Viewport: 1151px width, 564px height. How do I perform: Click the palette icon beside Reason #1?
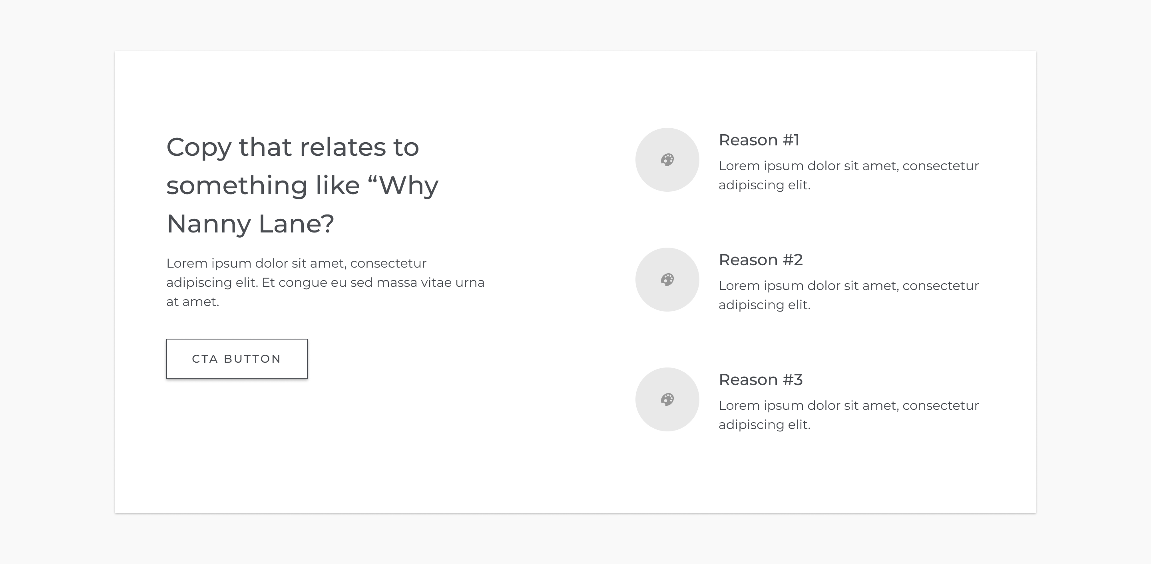coord(667,160)
